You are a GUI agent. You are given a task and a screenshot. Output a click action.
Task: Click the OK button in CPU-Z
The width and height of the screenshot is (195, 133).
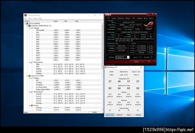[149, 61]
